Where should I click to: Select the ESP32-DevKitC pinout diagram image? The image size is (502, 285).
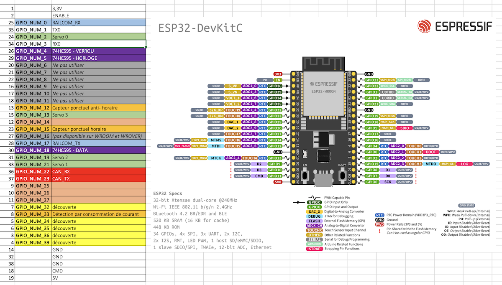[324, 135]
